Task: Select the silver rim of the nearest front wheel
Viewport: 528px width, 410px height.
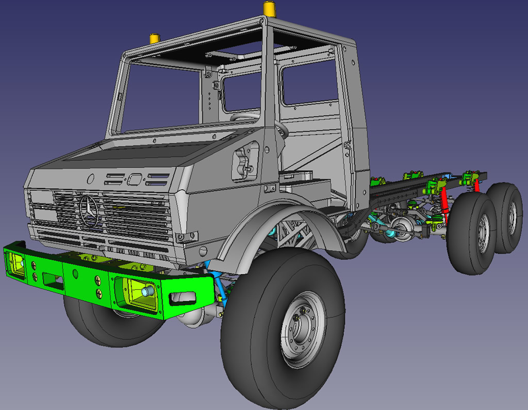Action: pos(303,330)
